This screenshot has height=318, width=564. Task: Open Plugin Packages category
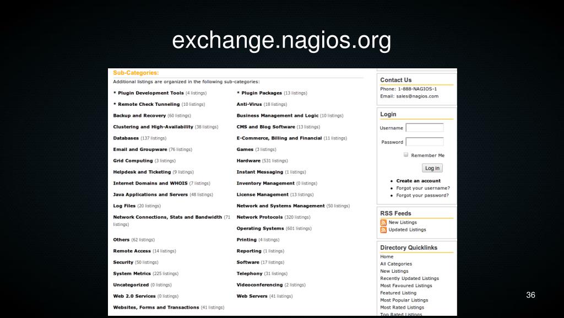(x=262, y=93)
